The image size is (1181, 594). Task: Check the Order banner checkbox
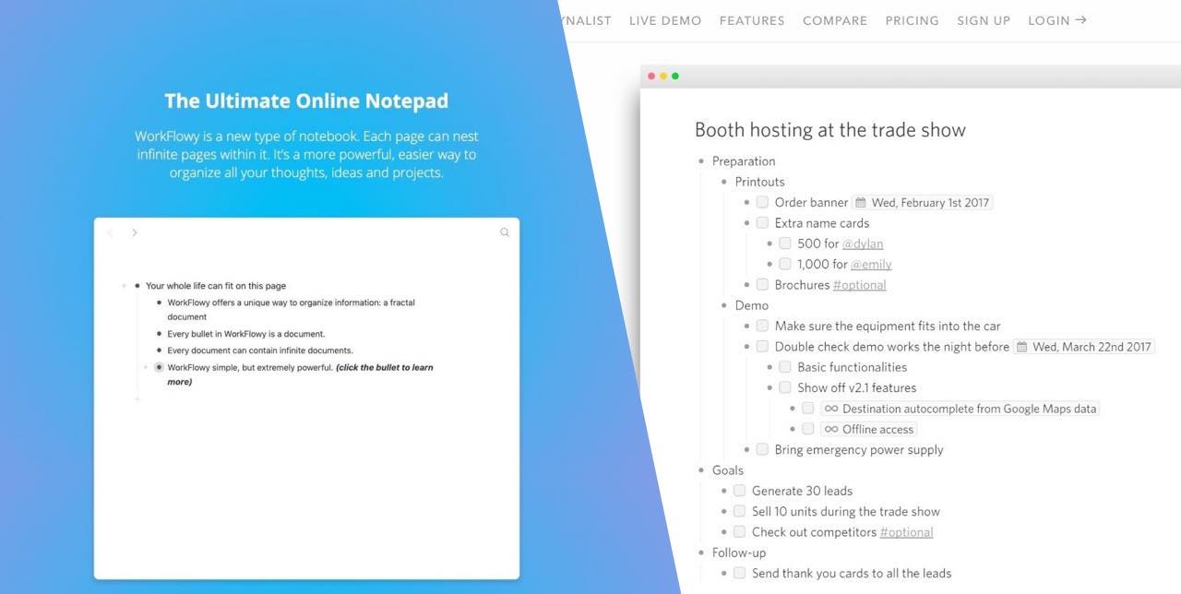(x=762, y=202)
